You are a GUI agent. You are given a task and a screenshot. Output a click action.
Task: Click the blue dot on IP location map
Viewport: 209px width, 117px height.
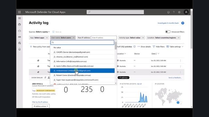pos(178,103)
